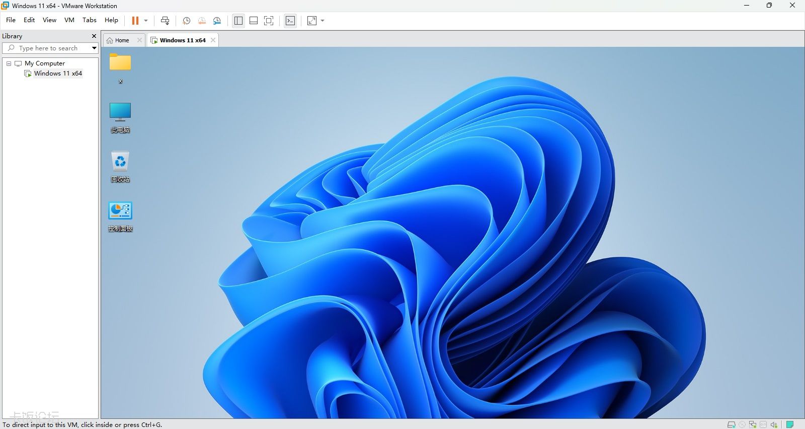The height and width of the screenshot is (429, 805).
Task: Click the network adapter status icon
Action: tap(753, 424)
